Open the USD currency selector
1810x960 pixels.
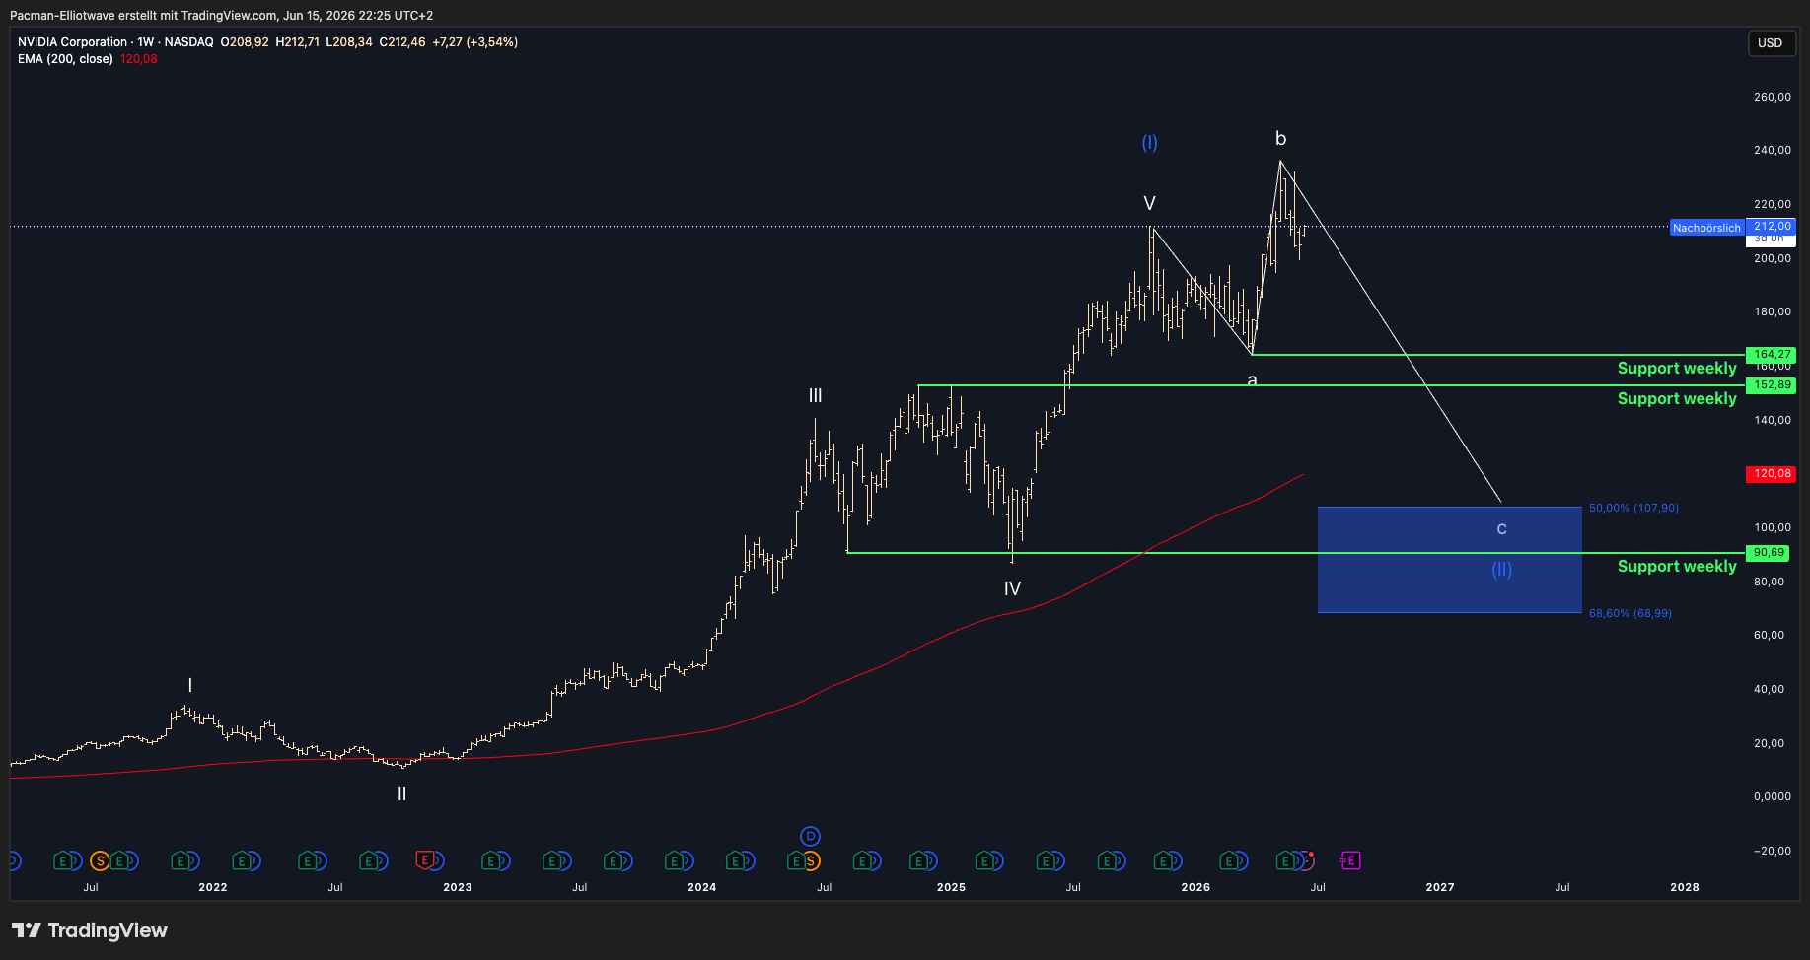1771,42
